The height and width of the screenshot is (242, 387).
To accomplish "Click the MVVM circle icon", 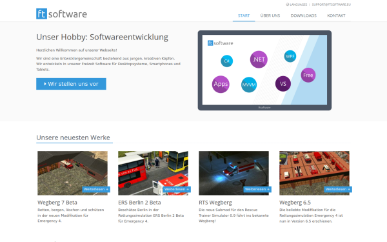I will [x=249, y=85].
